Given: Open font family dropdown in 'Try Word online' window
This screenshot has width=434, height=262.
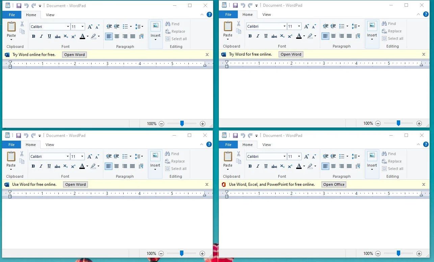Looking at the screenshot, I should tap(68, 27).
